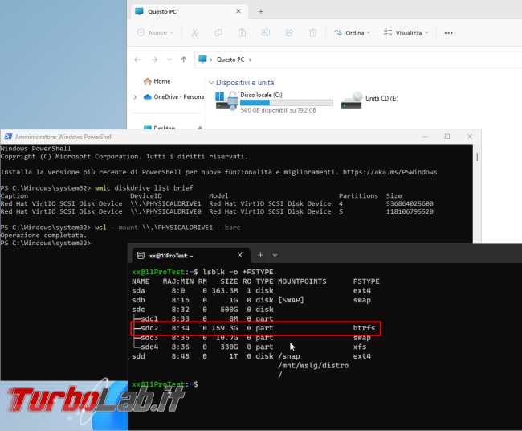The image size is (522, 431).
Task: Click the Rename icon in Explorer toolbar
Action: (x=266, y=33)
